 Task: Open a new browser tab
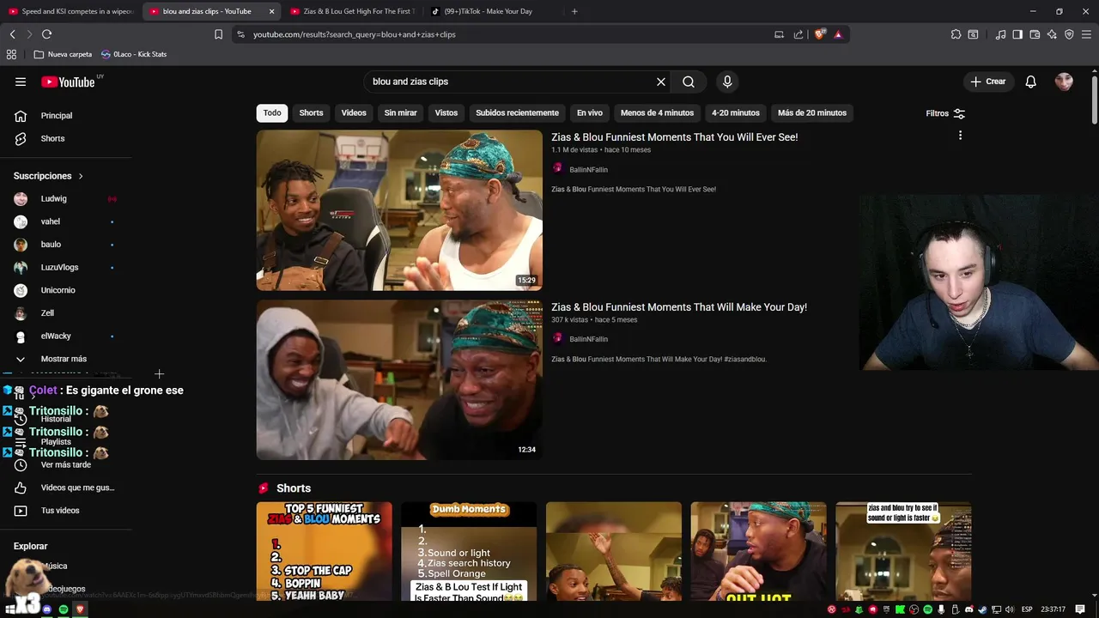pos(574,11)
